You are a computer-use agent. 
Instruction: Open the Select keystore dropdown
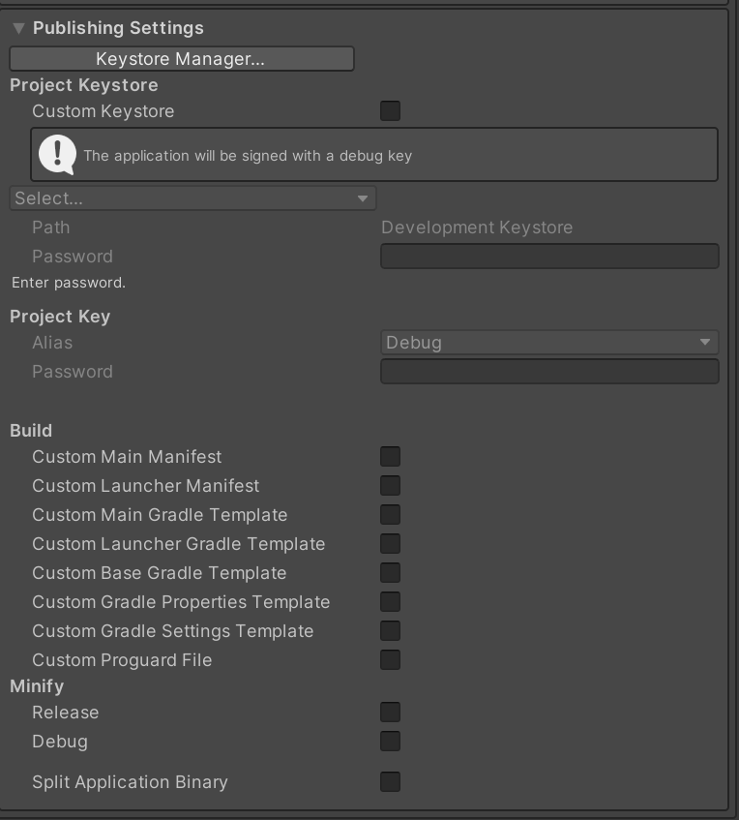pos(192,197)
